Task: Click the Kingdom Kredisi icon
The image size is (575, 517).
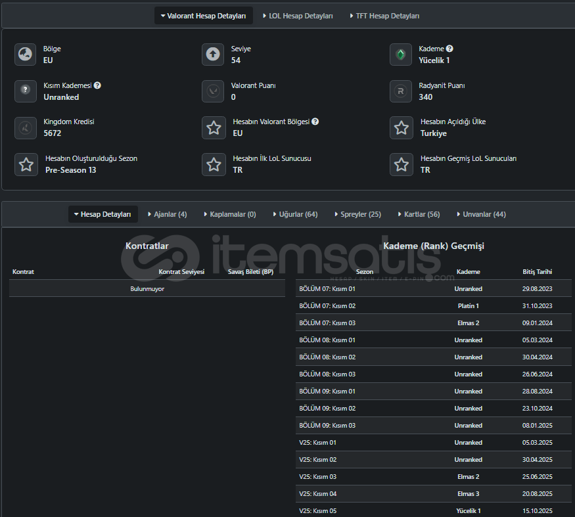Action: tap(26, 127)
